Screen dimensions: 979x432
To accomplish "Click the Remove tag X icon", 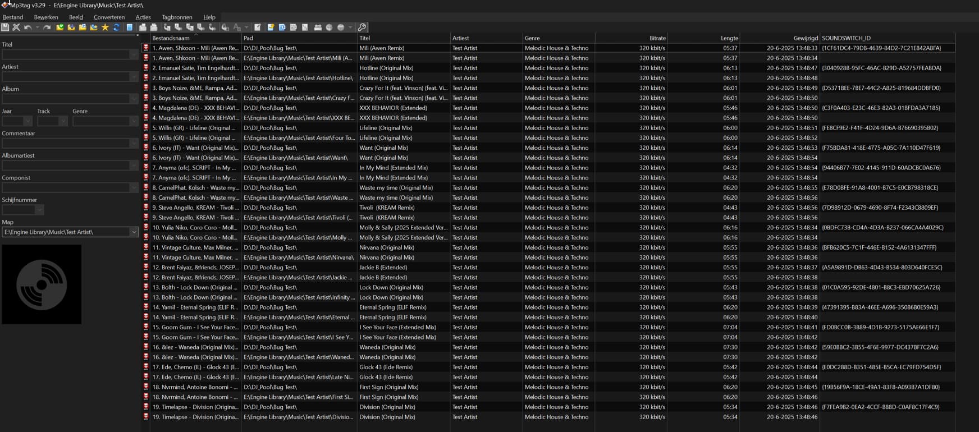I will click(16, 27).
